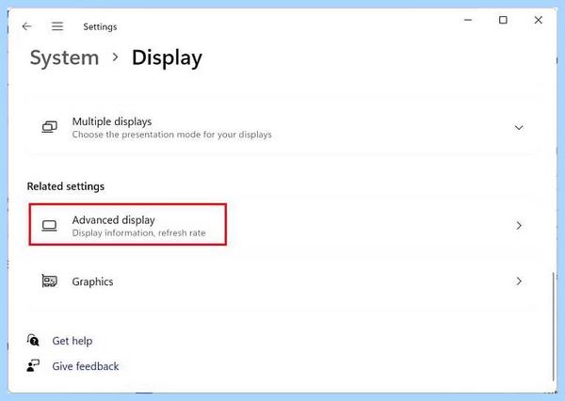Close the Settings window
The width and height of the screenshot is (565, 401).
coord(539,20)
